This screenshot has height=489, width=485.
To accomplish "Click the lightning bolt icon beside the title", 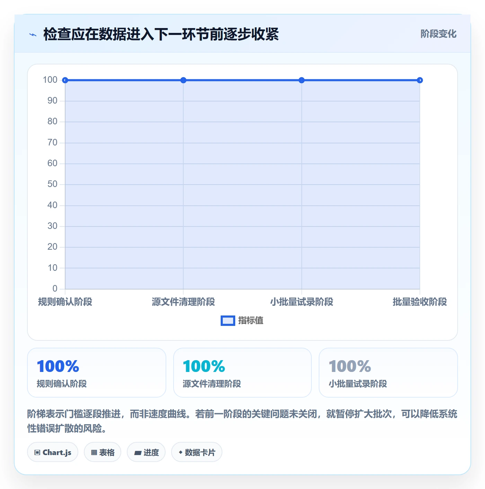I will (x=33, y=35).
